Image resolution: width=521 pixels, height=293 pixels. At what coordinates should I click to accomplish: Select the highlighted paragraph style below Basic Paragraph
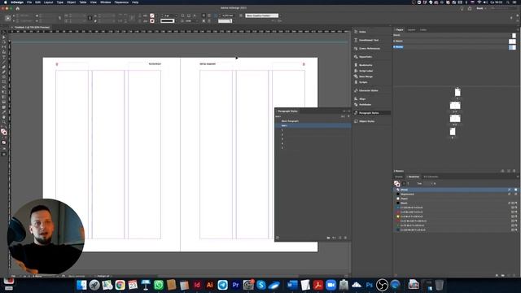tap(313, 125)
